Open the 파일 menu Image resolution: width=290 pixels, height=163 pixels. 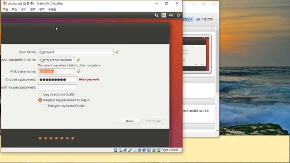5,9
